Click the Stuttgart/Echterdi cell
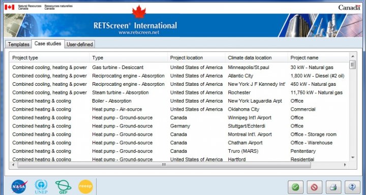Screen dimensions: 366x195 coord(247,126)
